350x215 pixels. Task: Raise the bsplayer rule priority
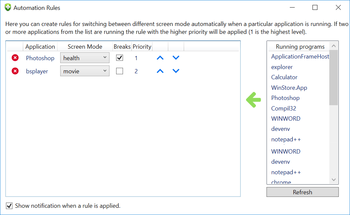(160, 71)
